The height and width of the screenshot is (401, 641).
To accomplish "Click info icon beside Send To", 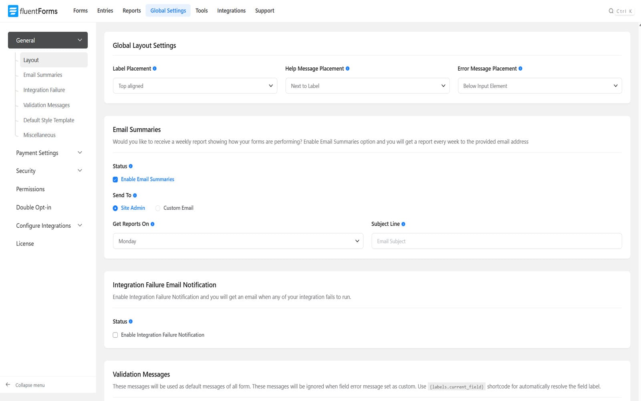I will point(135,195).
